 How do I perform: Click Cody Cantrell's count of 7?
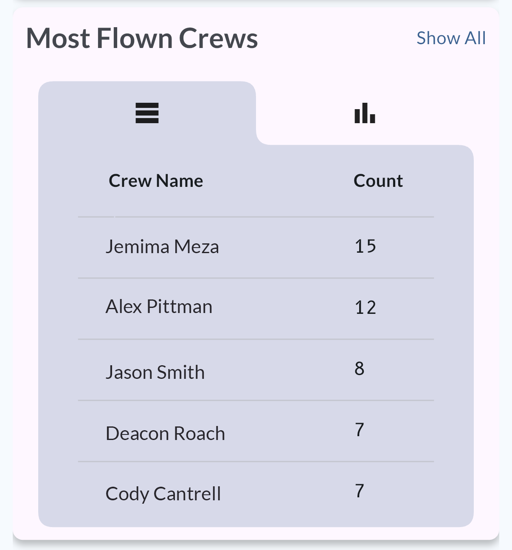pyautogui.click(x=360, y=491)
